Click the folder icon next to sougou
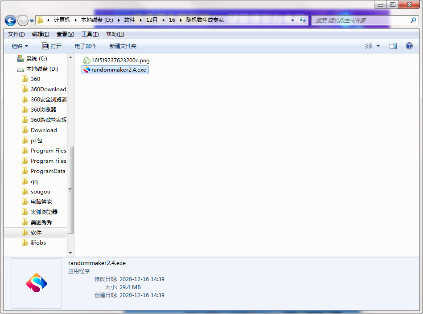This screenshot has height=314, width=423. tap(25, 192)
